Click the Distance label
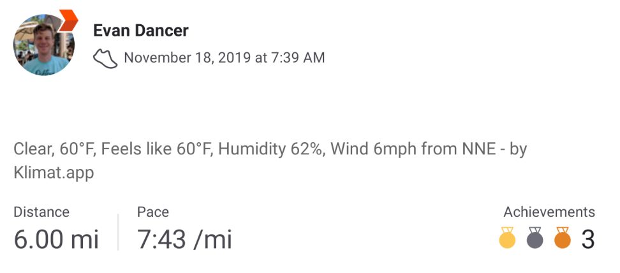This screenshot has width=620, height=273. pyautogui.click(x=41, y=212)
